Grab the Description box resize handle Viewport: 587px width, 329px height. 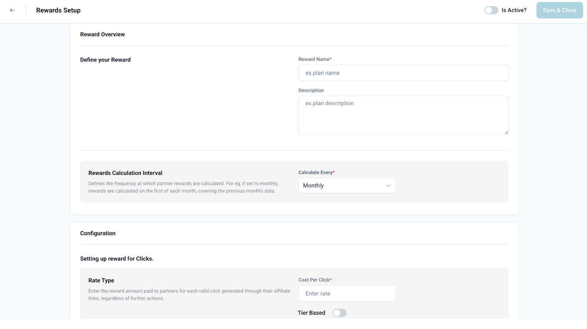[506, 132]
